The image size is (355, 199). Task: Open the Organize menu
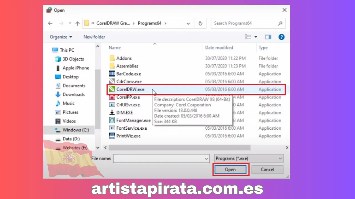coord(61,37)
